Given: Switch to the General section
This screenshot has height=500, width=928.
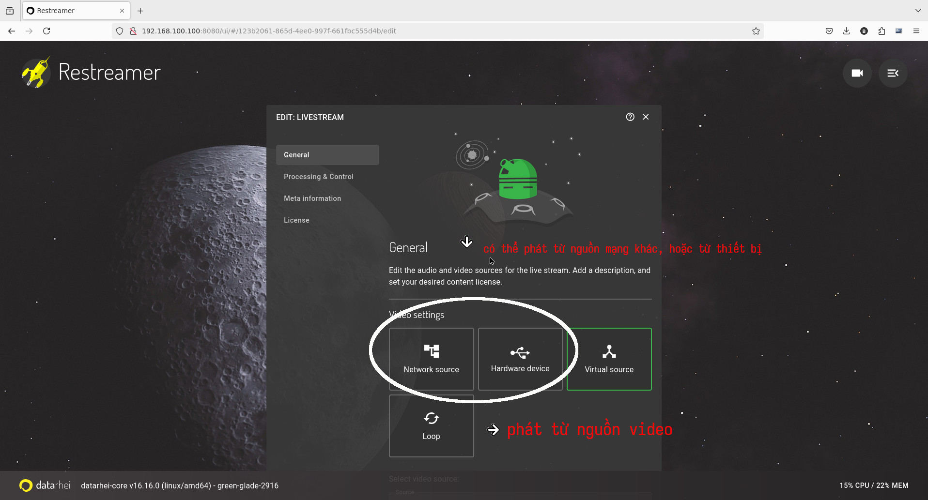Looking at the screenshot, I should (327, 155).
